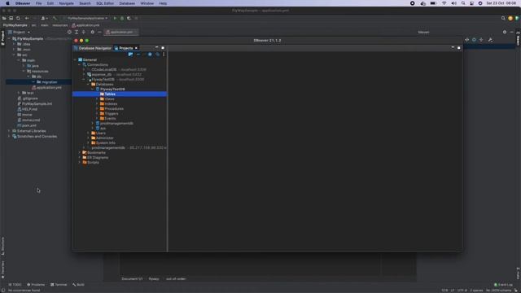Click the Projects panel configure gear icon

coord(150,55)
